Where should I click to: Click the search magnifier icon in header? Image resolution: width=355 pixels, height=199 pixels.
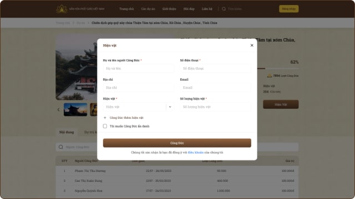point(224,9)
